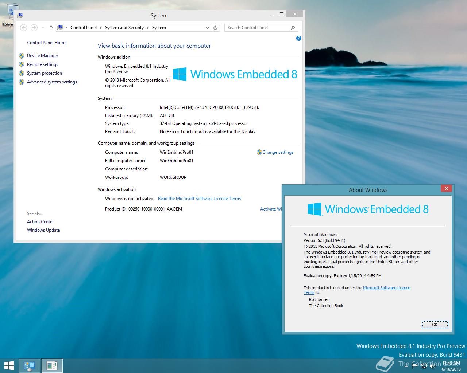Open Help with the blue question mark

(x=299, y=38)
